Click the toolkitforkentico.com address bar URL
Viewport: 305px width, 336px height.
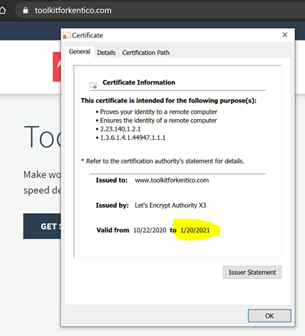(73, 11)
